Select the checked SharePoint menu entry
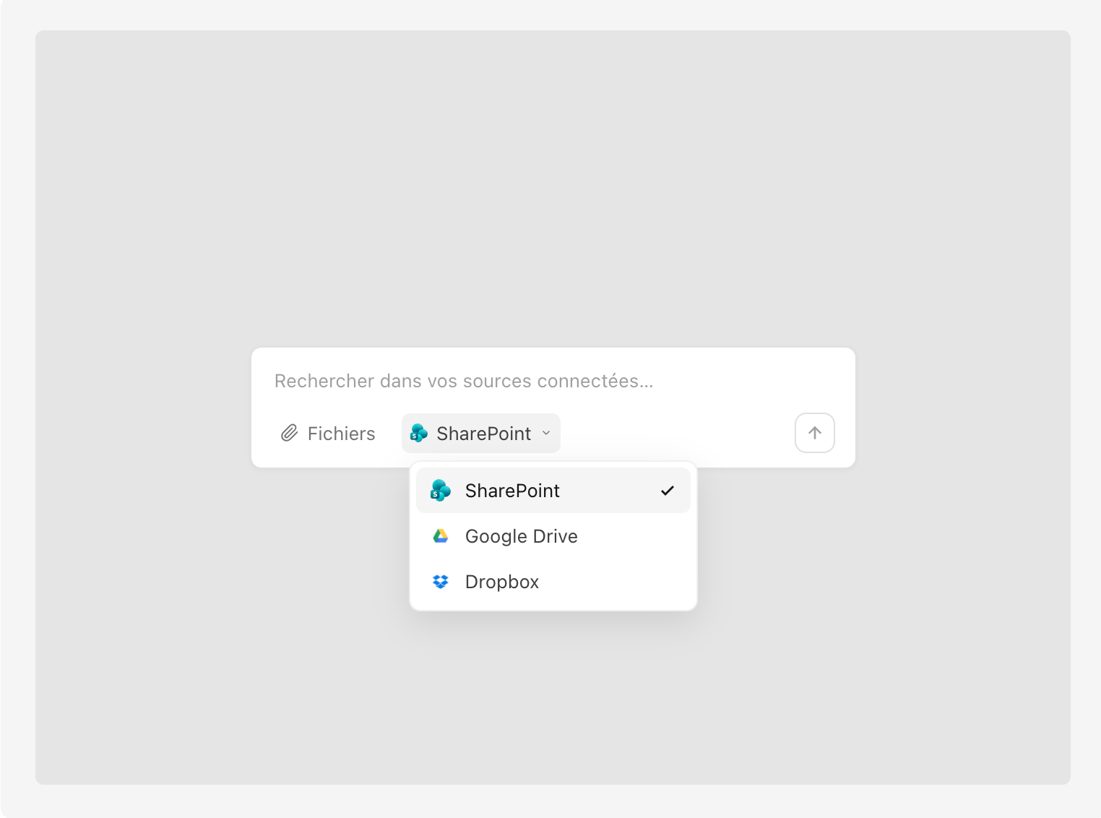 553,491
